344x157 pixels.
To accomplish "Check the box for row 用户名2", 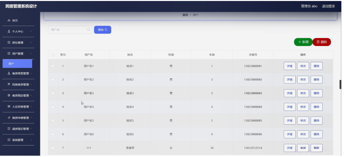I will tap(53, 80).
